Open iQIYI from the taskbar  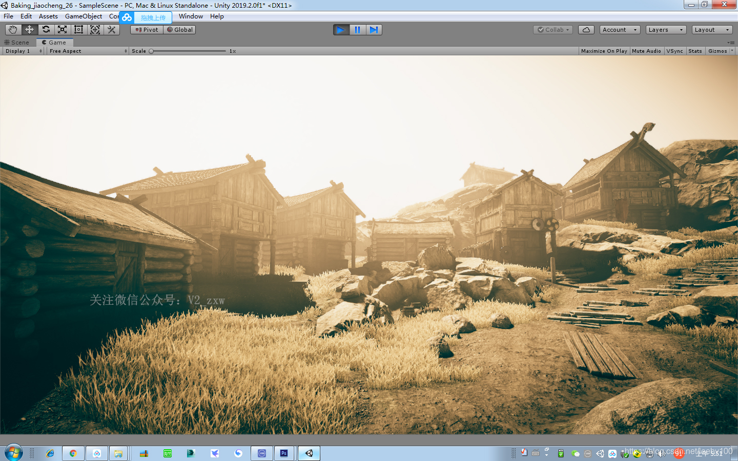tap(168, 453)
